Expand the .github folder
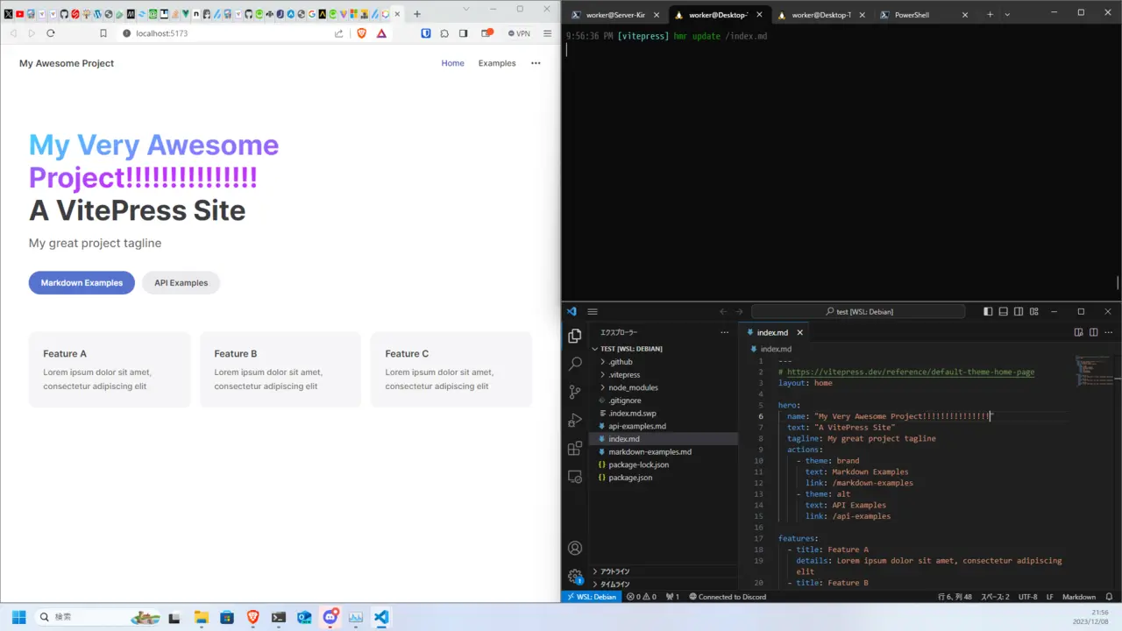1122x631 pixels. coord(664,362)
